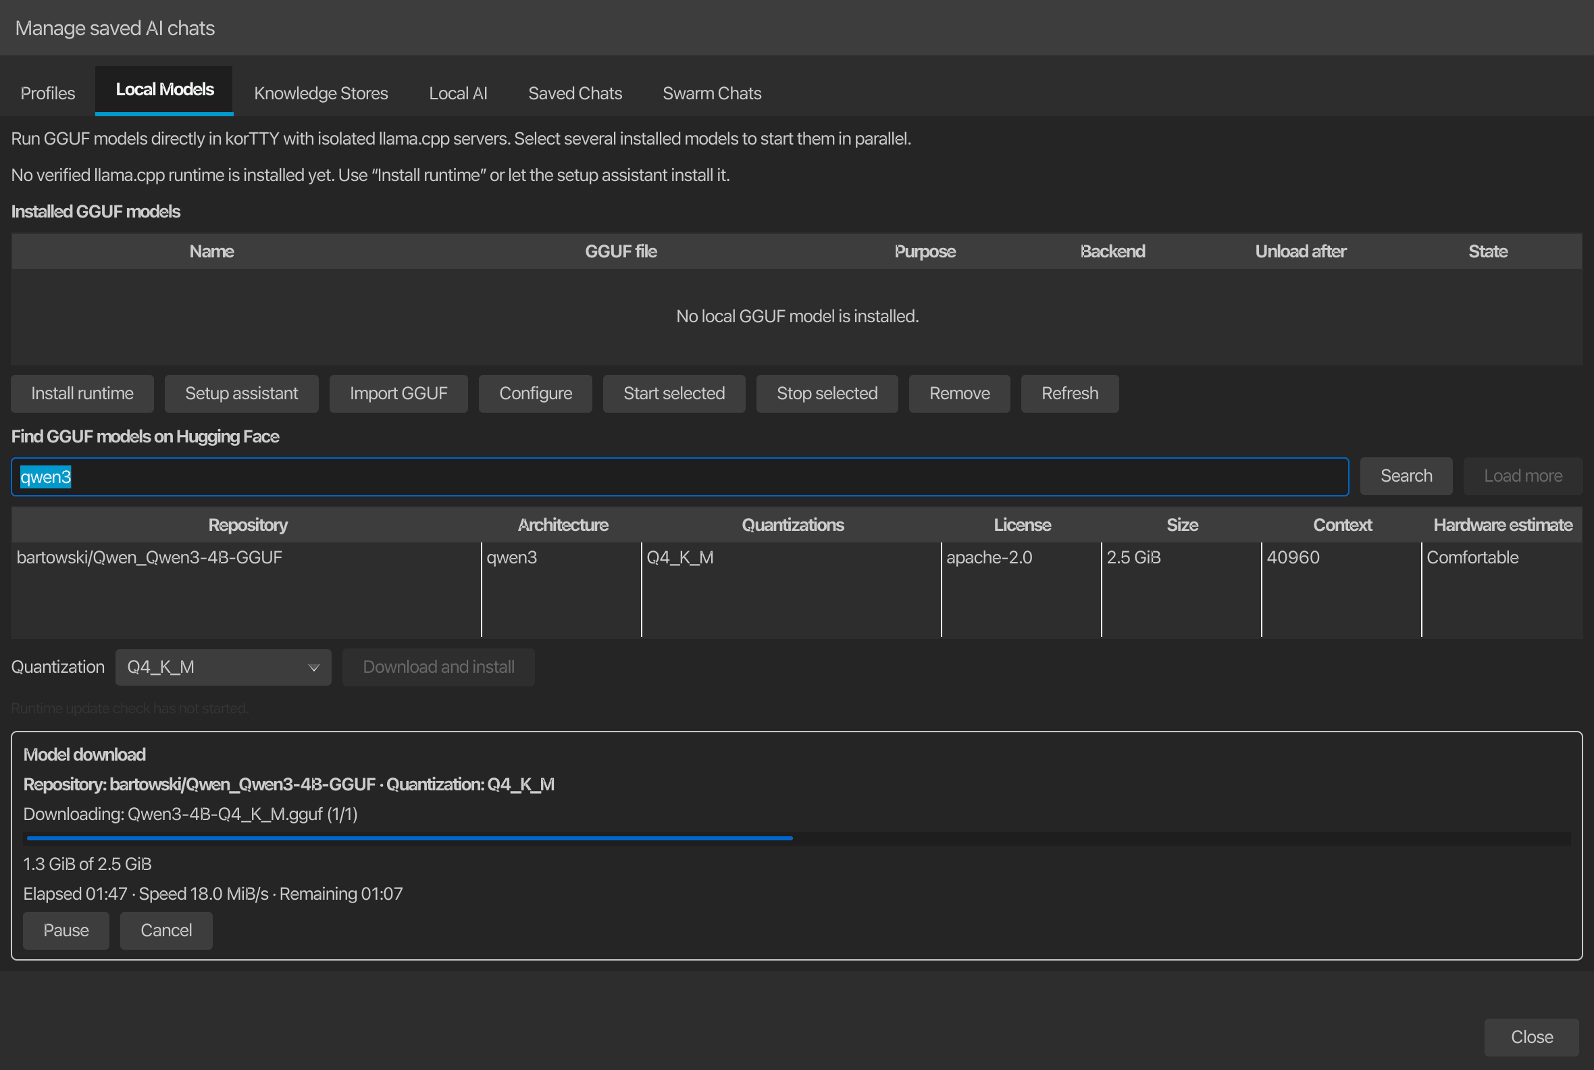Refresh the installed models list
1594x1070 pixels.
point(1070,394)
